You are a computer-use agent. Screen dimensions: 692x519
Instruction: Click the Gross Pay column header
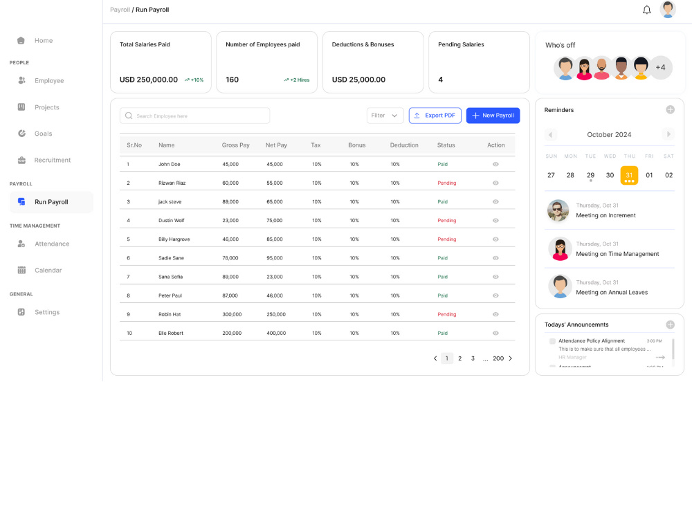[x=236, y=145]
